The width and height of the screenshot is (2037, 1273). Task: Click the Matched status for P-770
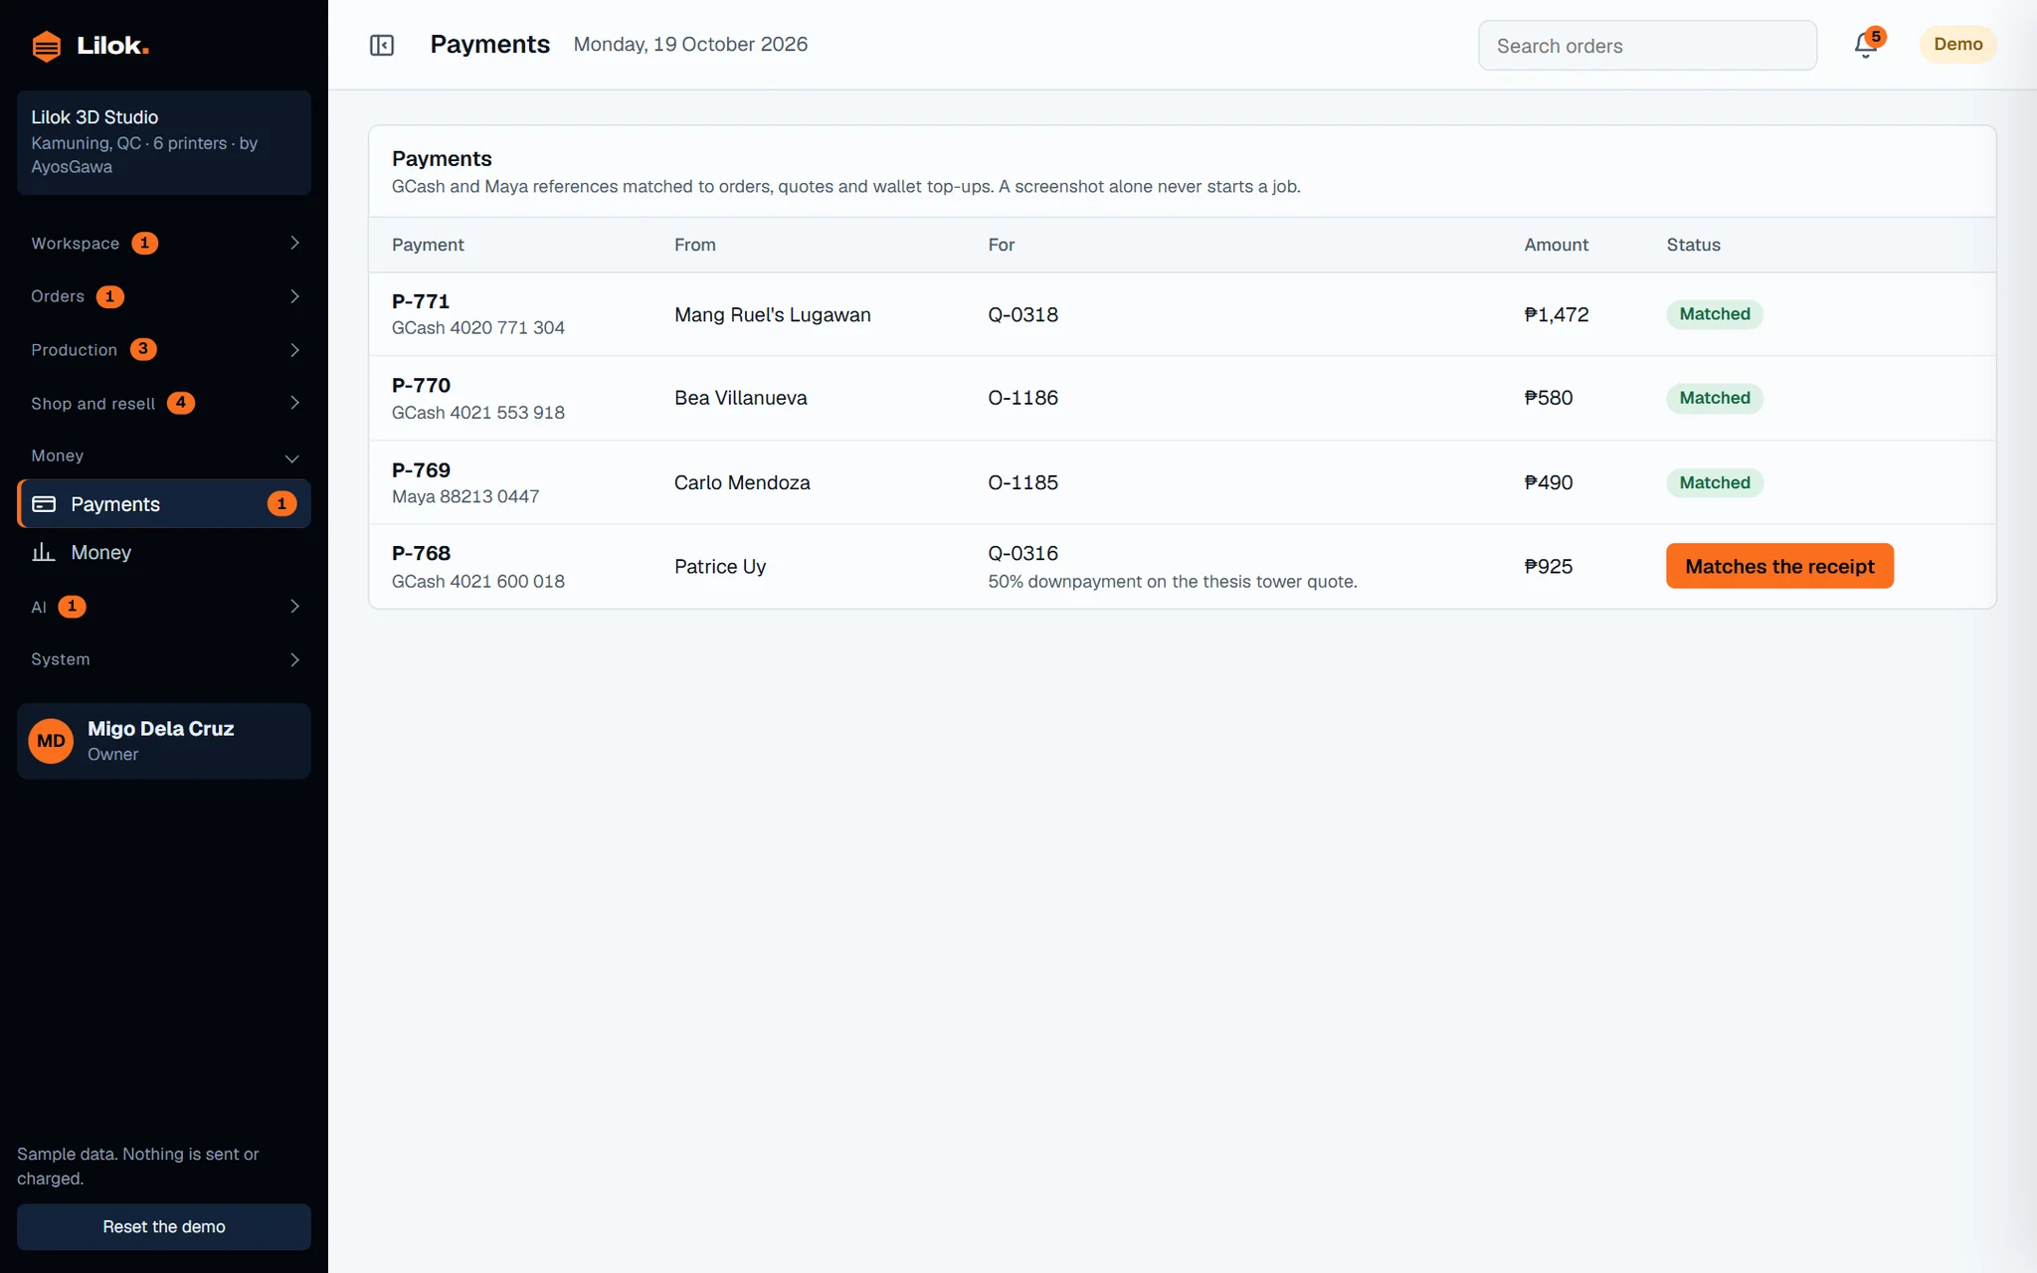click(1715, 398)
